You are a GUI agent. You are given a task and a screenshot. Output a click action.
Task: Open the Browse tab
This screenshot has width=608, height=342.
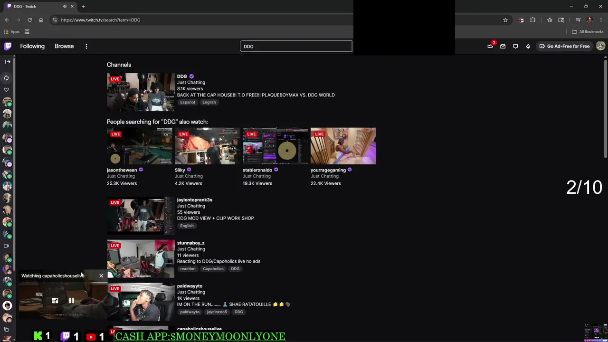(x=64, y=46)
